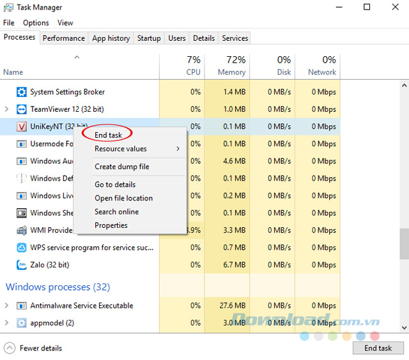Screen dimensions: 409x360
Task: Click the WPS service program icon
Action: 21,247
